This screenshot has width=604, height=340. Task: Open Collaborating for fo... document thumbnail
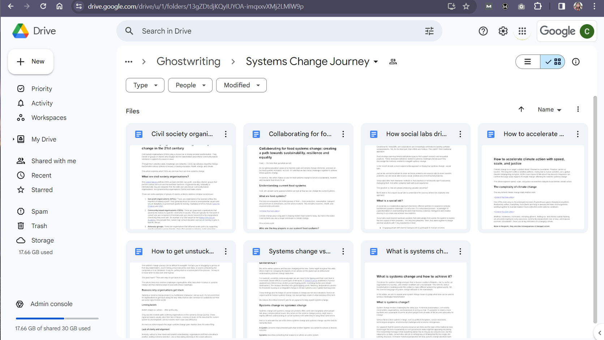(x=298, y=187)
